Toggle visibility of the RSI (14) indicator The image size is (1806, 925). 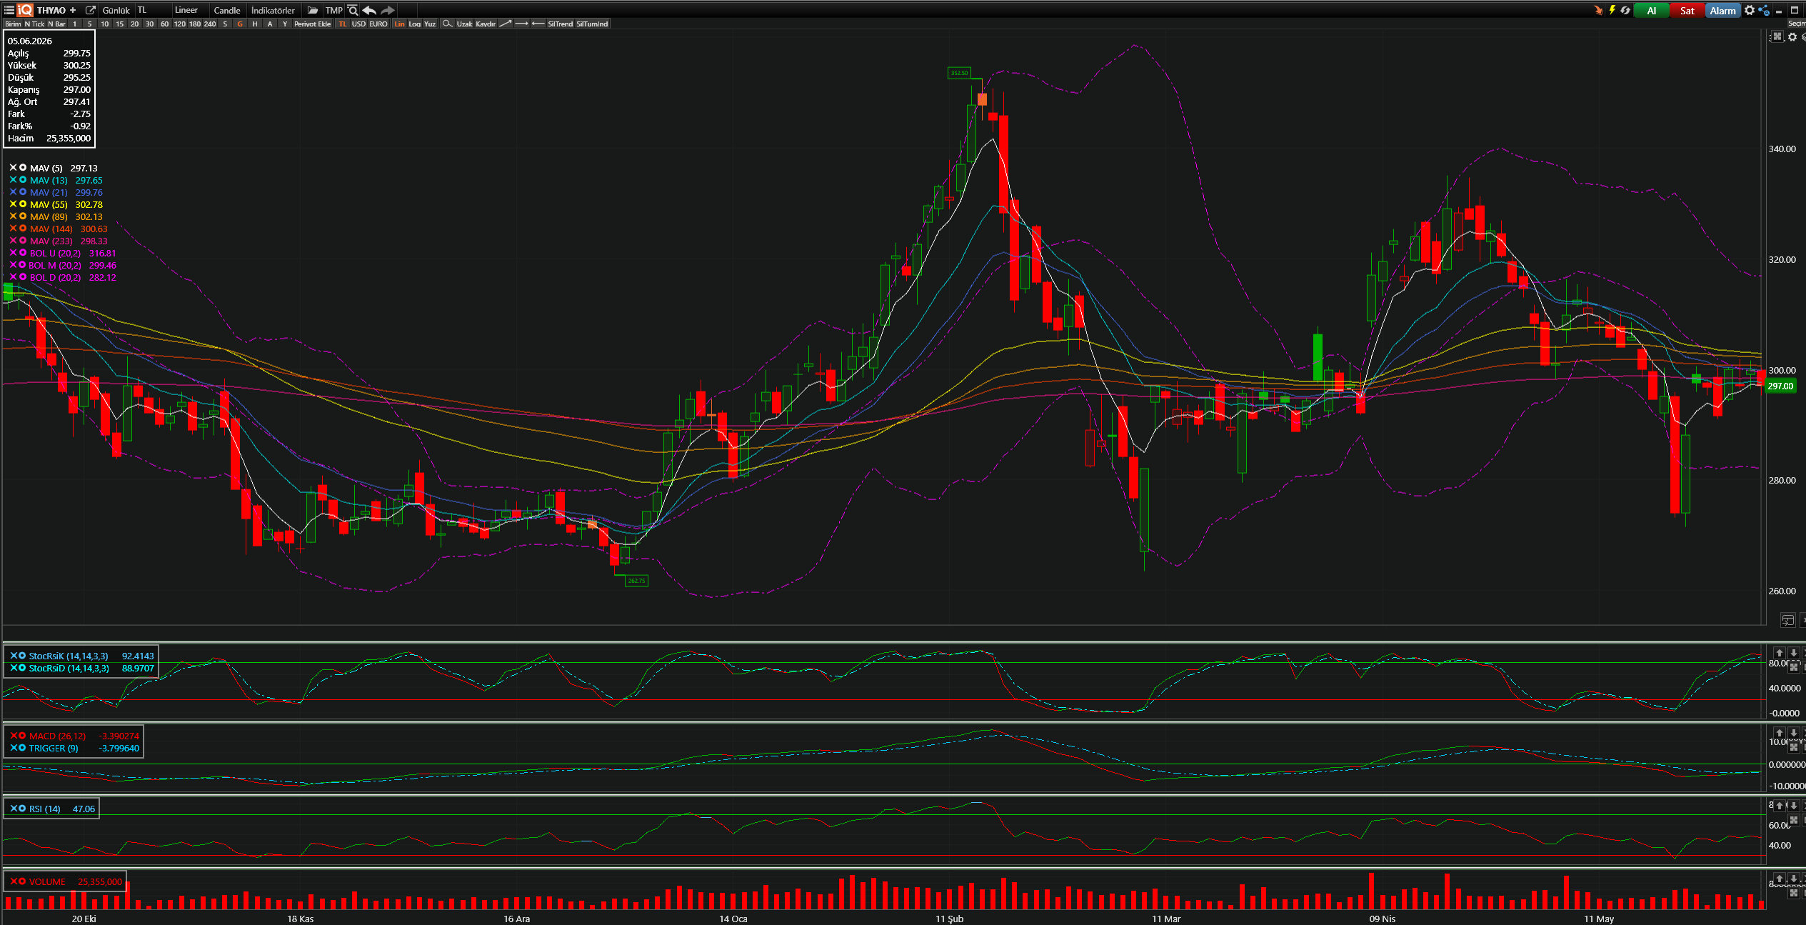click(x=22, y=808)
